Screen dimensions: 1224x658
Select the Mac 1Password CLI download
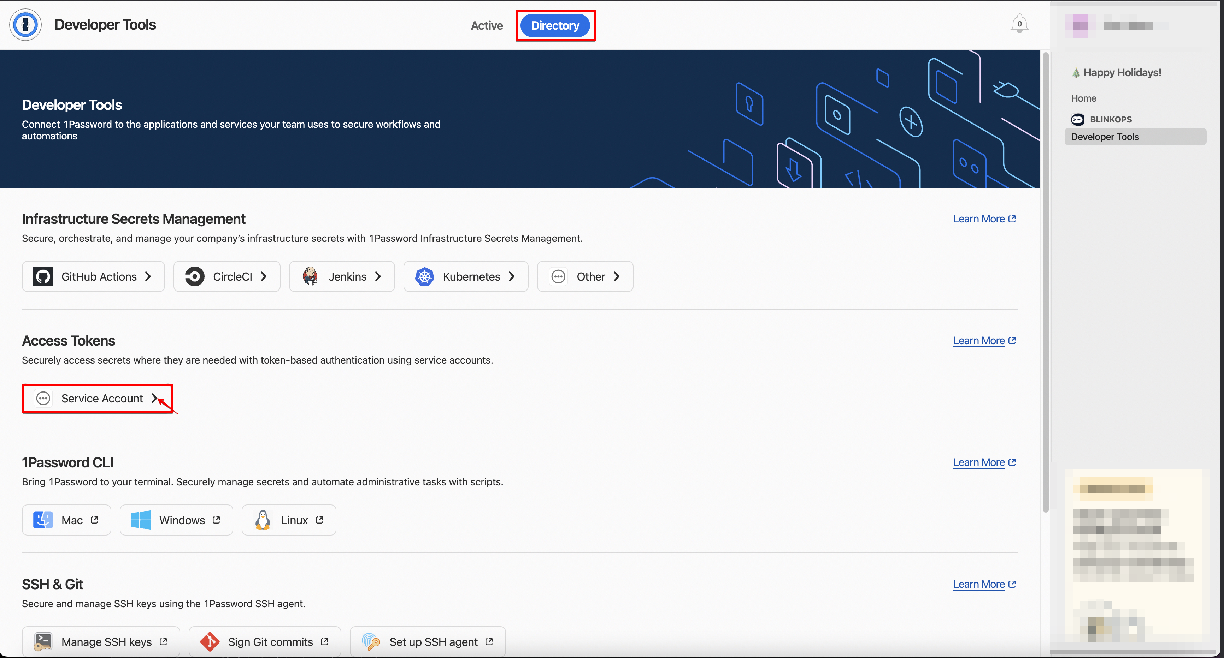point(66,520)
